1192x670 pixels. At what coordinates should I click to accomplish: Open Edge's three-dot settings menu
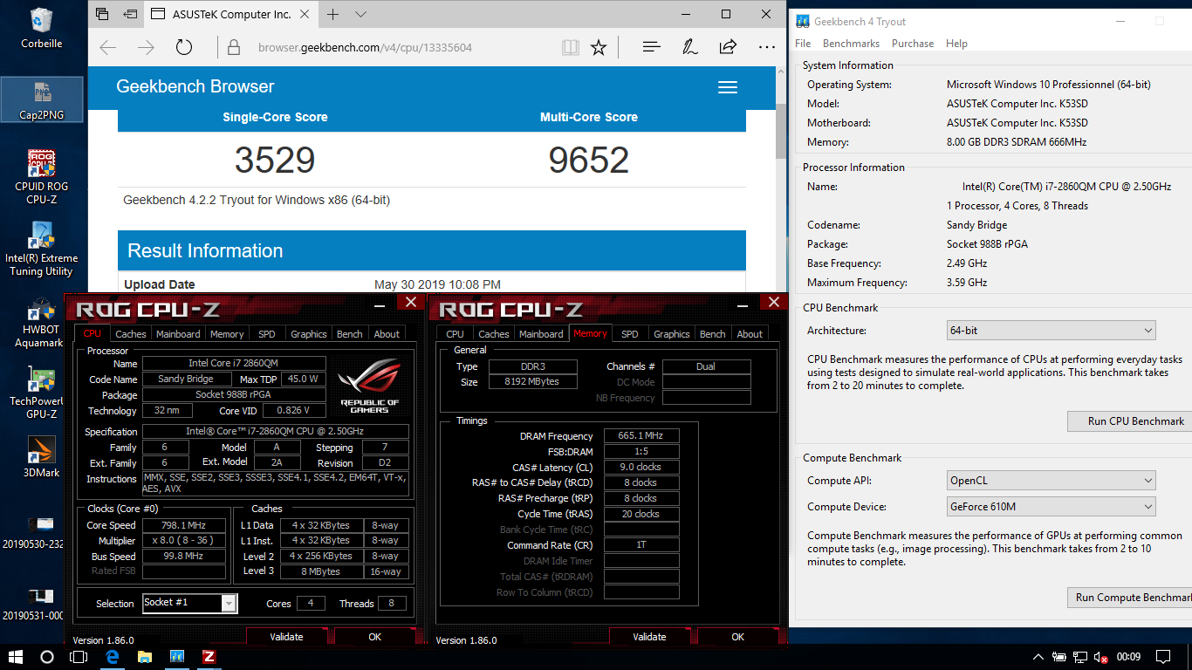[766, 47]
